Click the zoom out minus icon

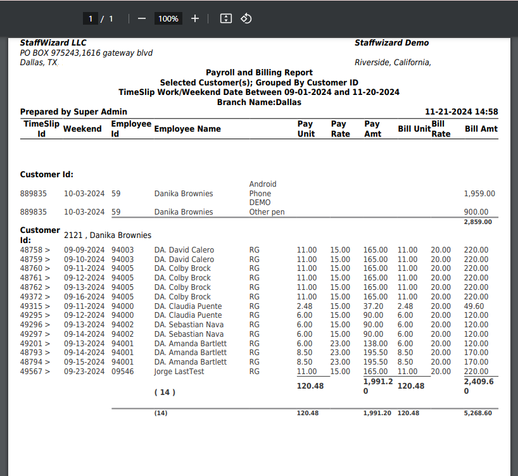point(142,19)
